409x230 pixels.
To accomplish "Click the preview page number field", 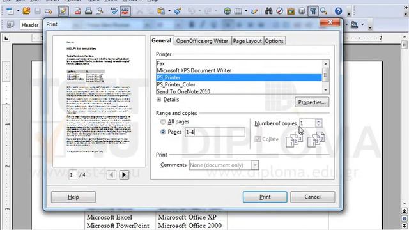I will pos(73,174).
